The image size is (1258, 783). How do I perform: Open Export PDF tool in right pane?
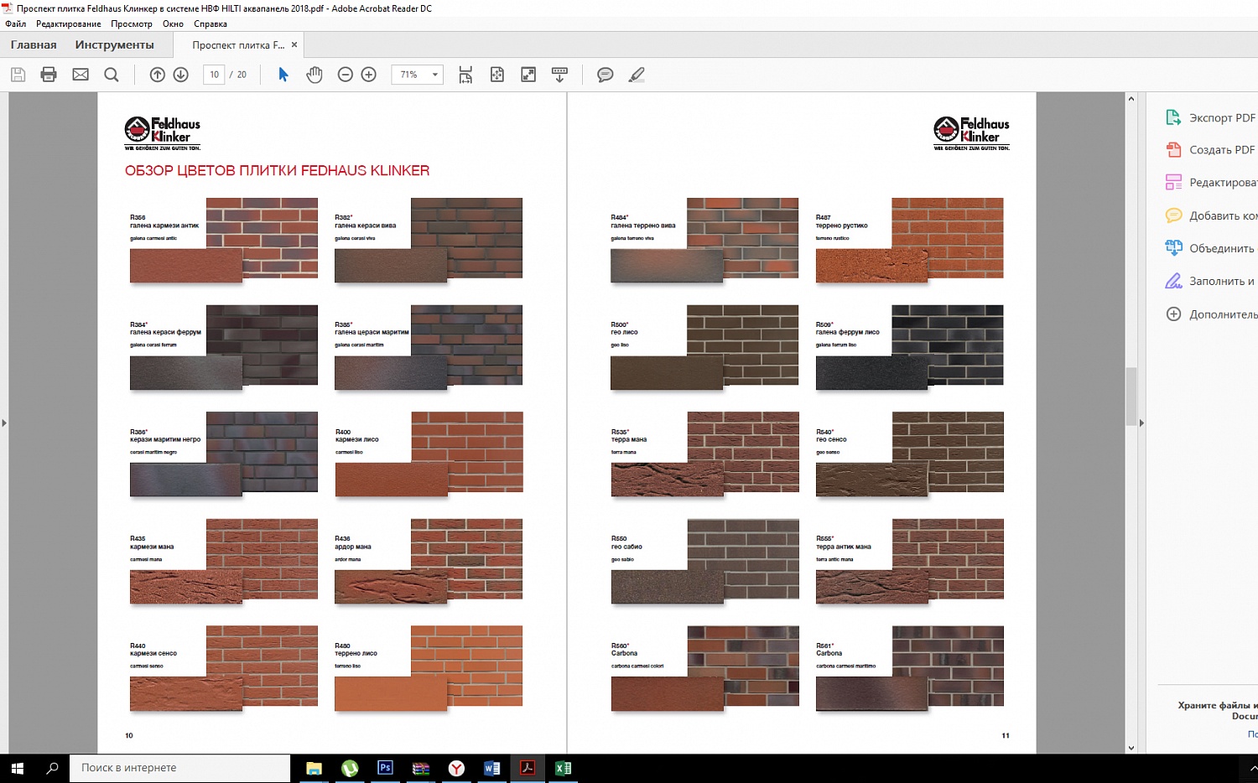click(x=1211, y=117)
